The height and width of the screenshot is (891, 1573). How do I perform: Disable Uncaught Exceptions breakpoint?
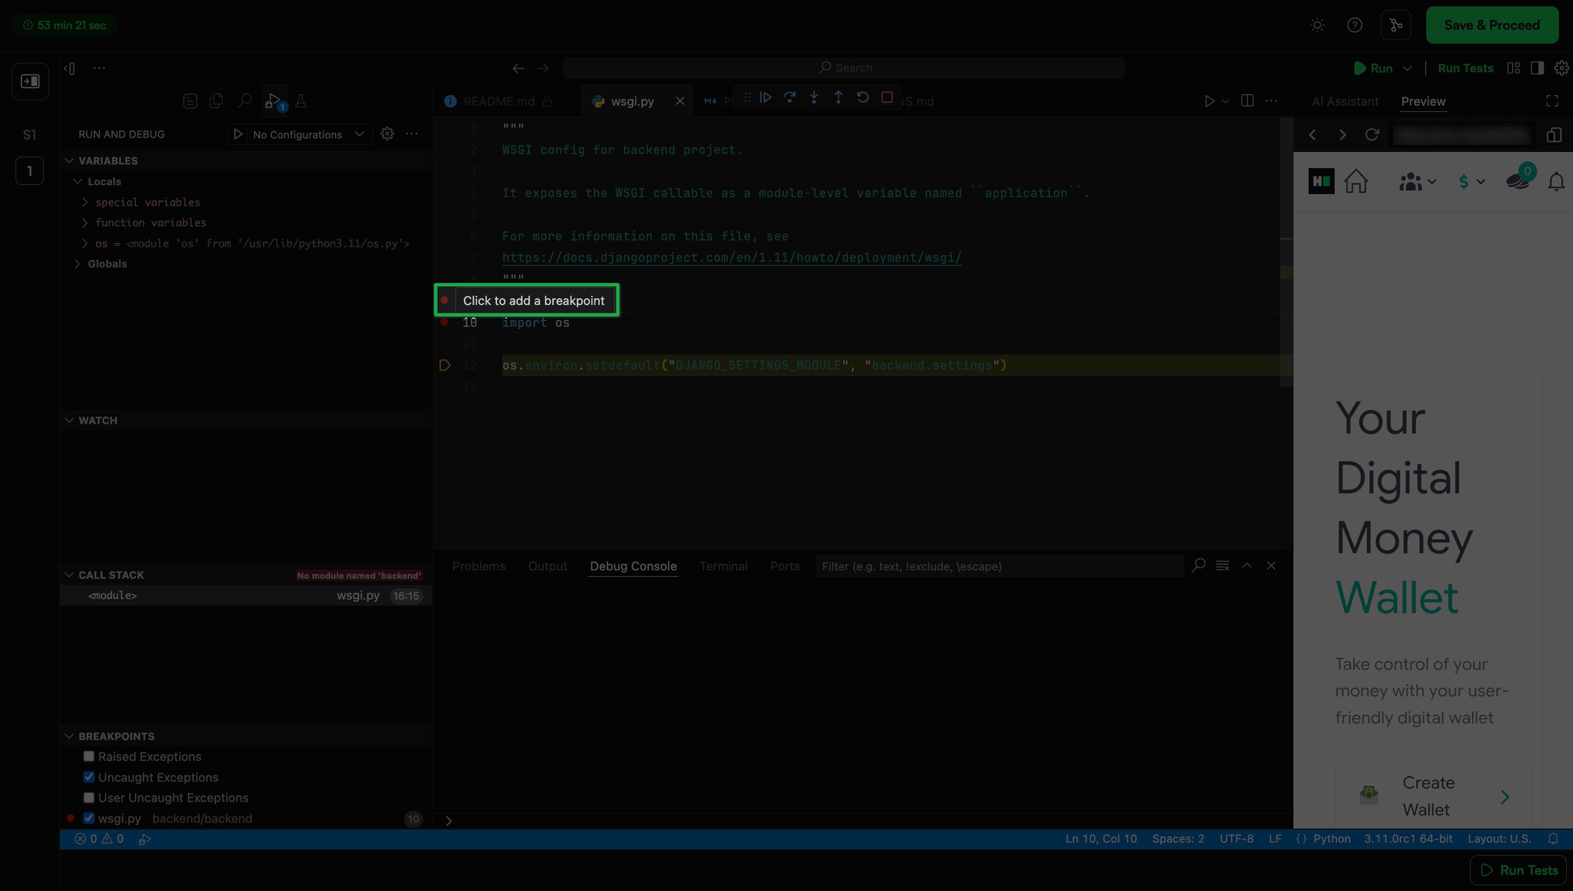tap(90, 777)
